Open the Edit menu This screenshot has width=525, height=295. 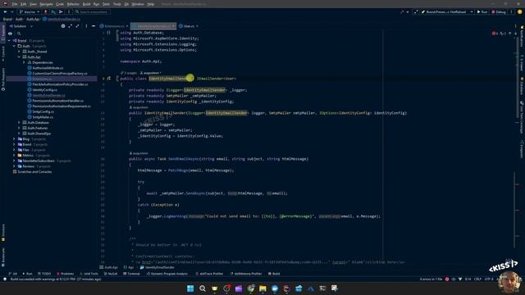24,4
